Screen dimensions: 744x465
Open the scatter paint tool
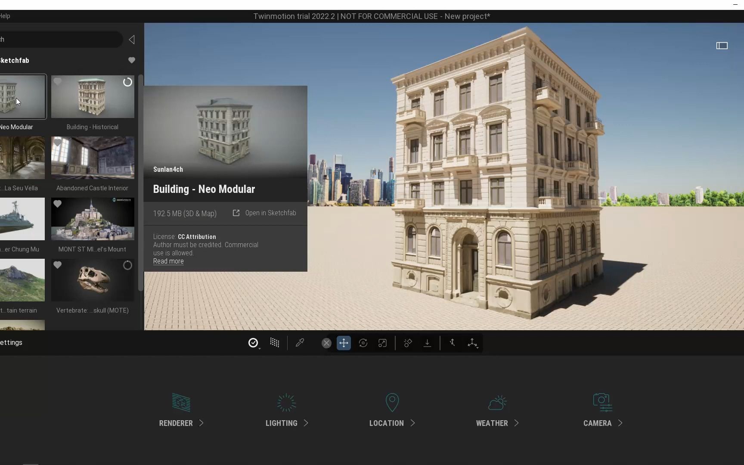(x=408, y=343)
